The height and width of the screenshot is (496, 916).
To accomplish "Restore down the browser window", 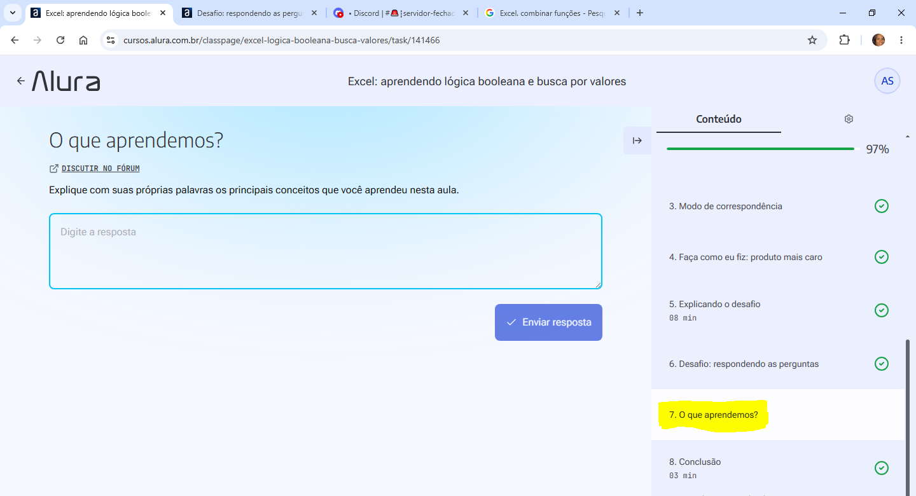I will click(x=872, y=13).
